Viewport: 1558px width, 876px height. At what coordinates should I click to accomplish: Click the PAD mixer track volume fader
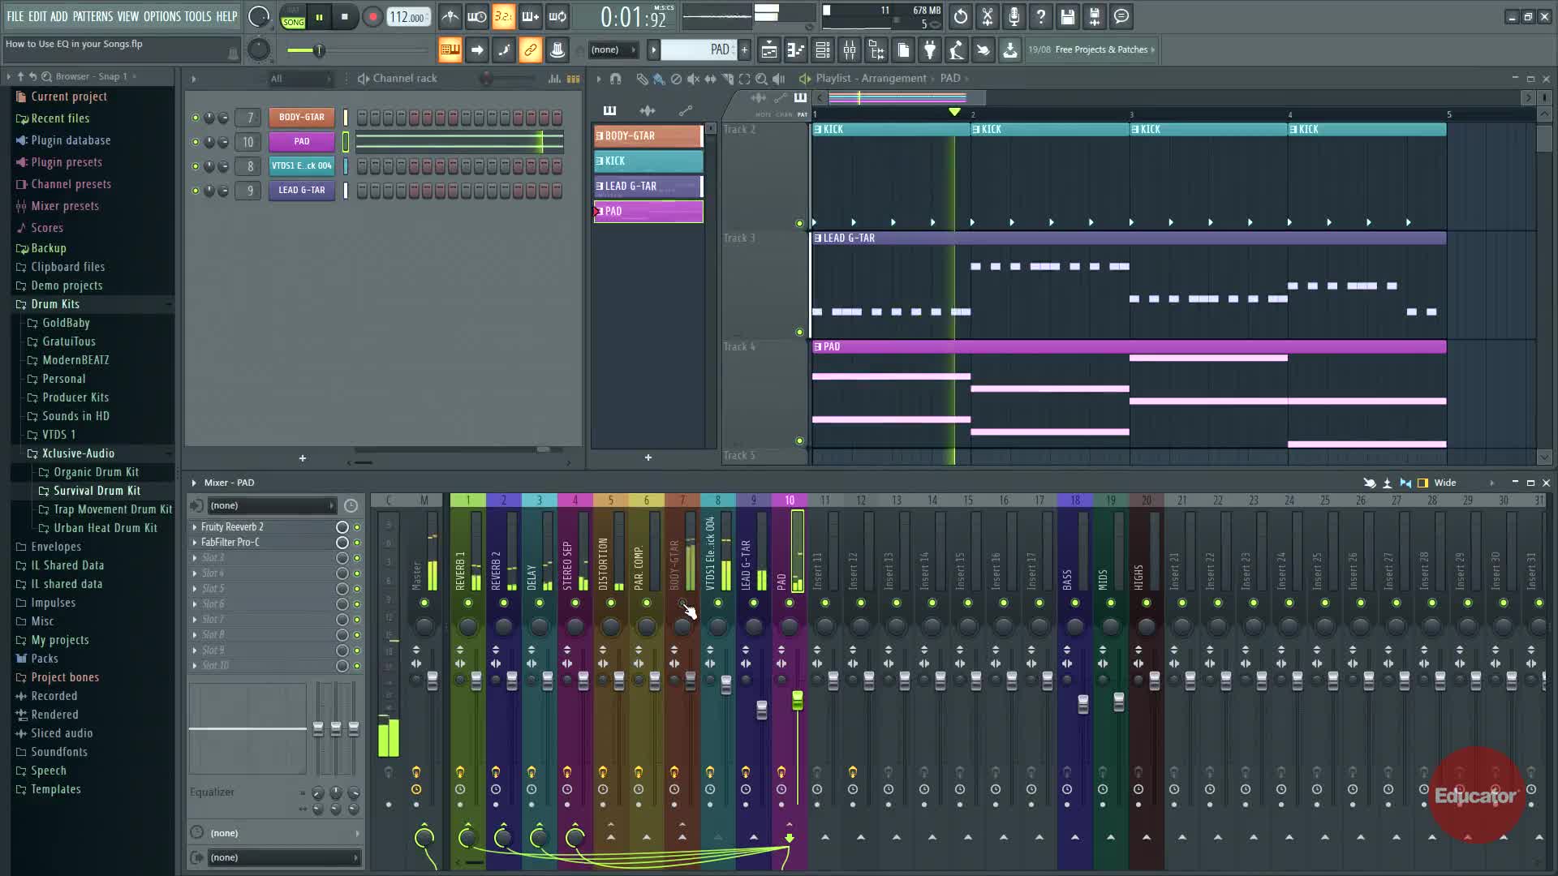coord(798,699)
